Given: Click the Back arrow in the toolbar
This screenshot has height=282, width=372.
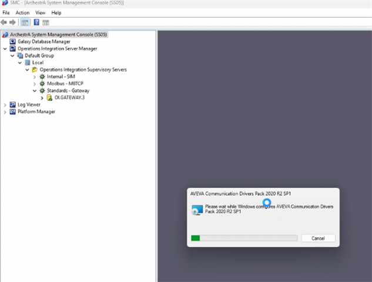Looking at the screenshot, I should (x=5, y=22).
